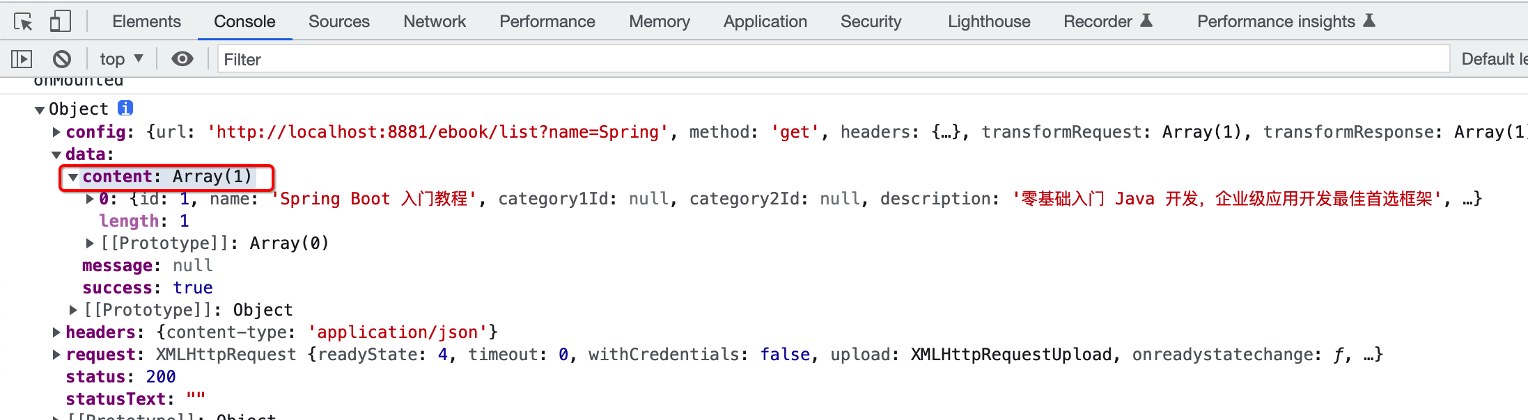Click the method 'get' value
Viewport: 1528px width, 420px height.
795,131
